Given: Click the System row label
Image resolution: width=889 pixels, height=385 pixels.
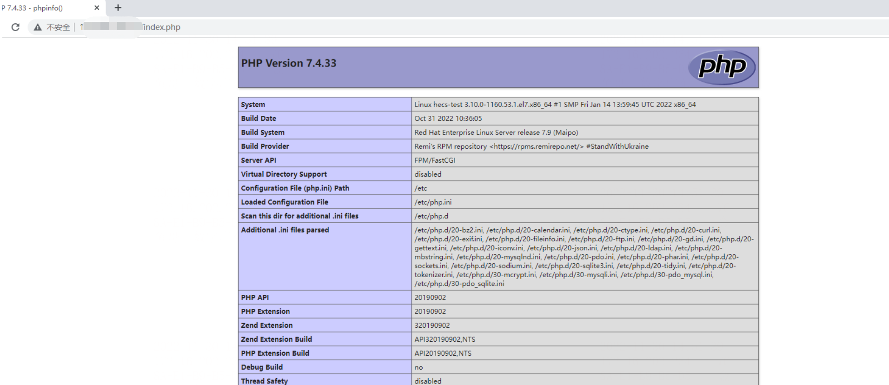Looking at the screenshot, I should pos(253,105).
